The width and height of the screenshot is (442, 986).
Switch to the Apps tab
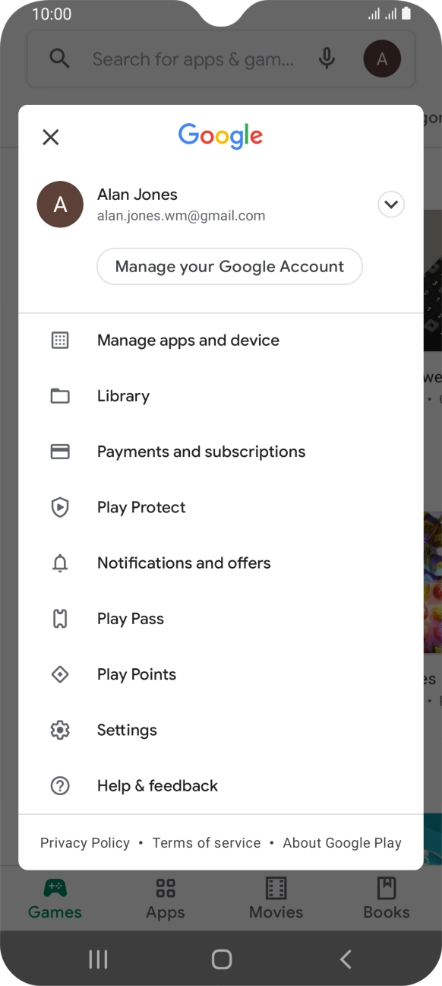pyautogui.click(x=166, y=899)
